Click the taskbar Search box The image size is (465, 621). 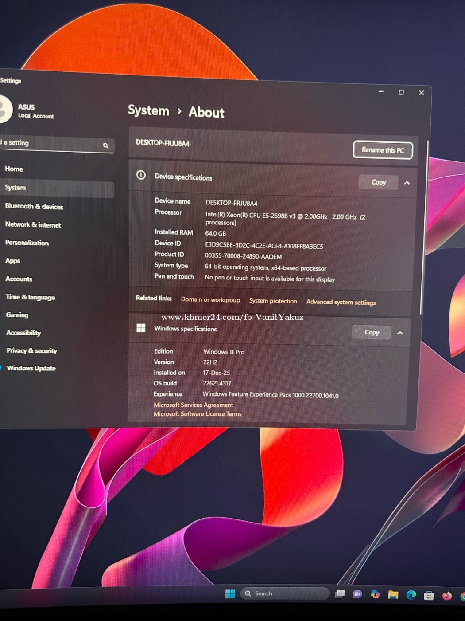point(285,593)
